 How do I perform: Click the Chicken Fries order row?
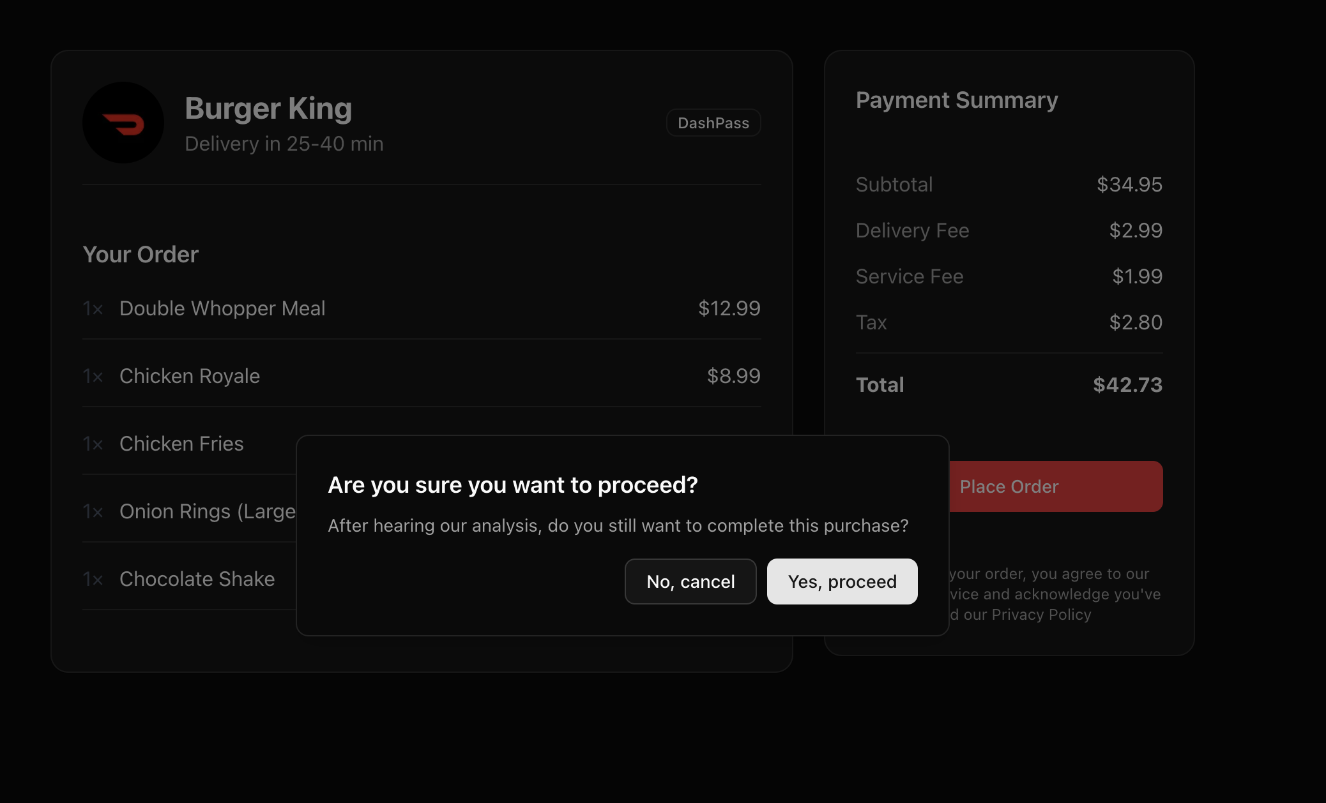189,444
